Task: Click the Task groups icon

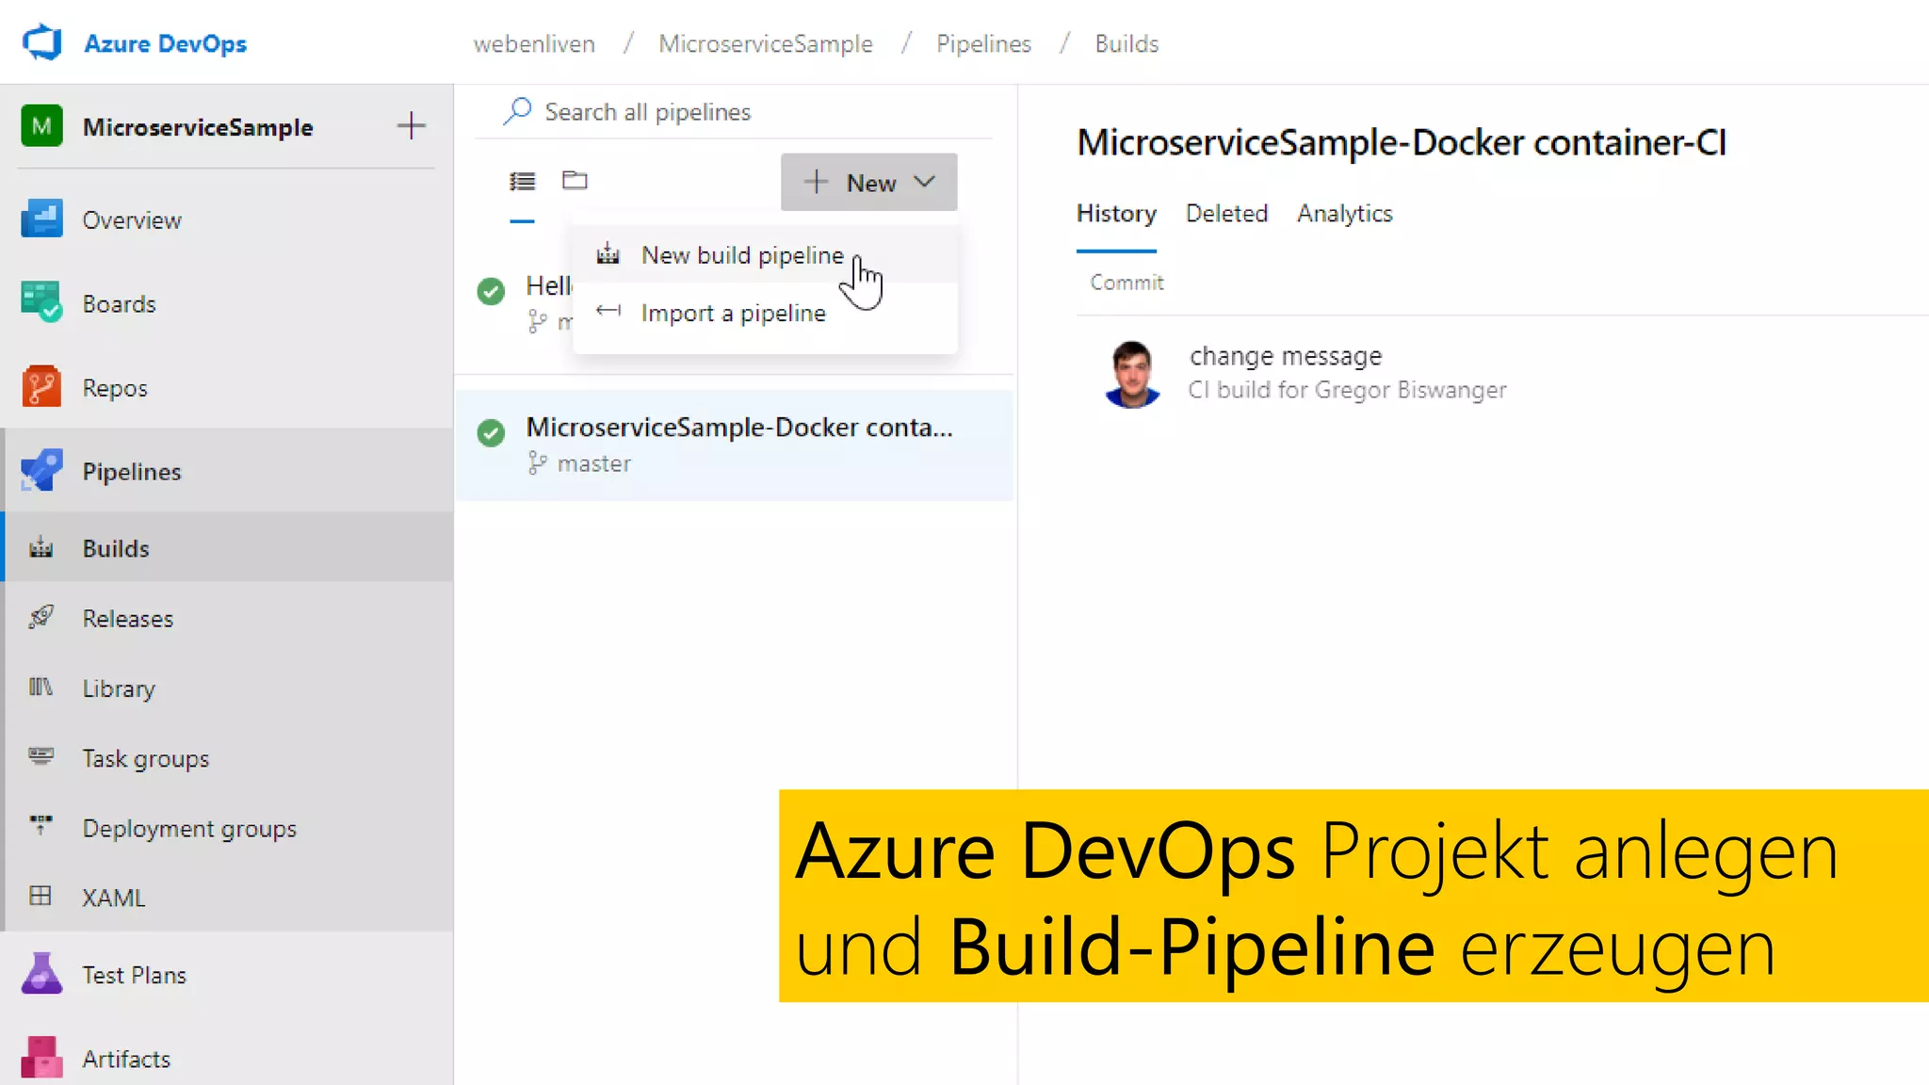Action: 41,756
